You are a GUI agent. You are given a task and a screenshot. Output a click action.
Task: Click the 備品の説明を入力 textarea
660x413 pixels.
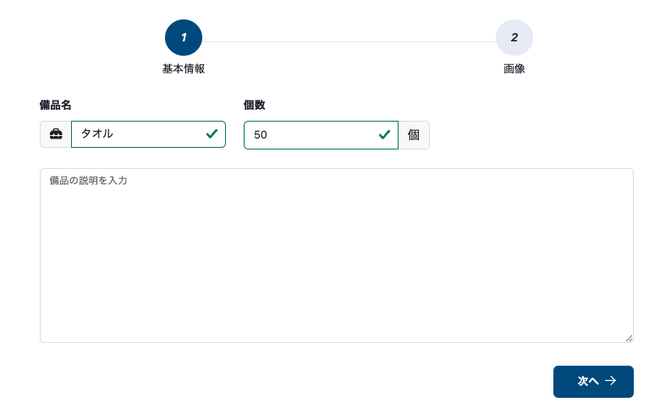[x=337, y=255]
